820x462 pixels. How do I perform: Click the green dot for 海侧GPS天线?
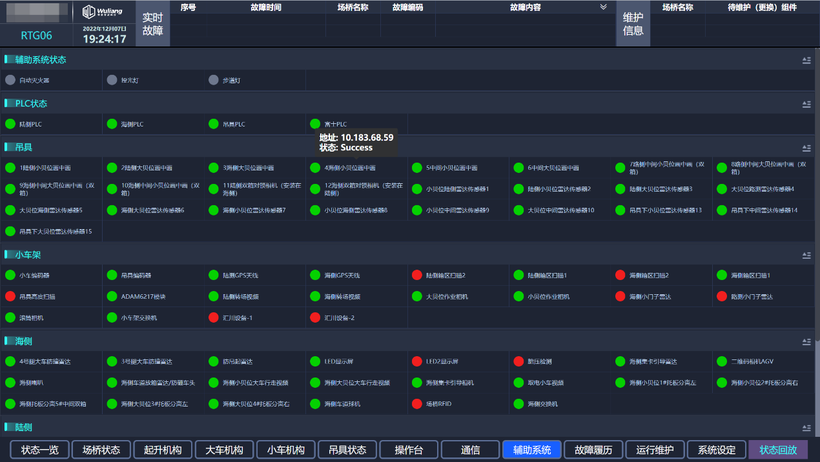[x=315, y=276]
